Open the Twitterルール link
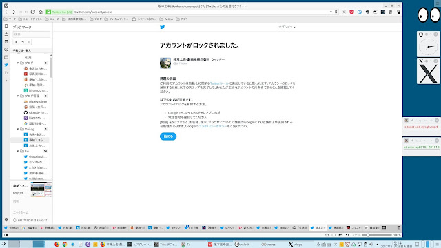Image resolution: width=441 pixels, height=248 pixels. pyautogui.click(x=219, y=83)
